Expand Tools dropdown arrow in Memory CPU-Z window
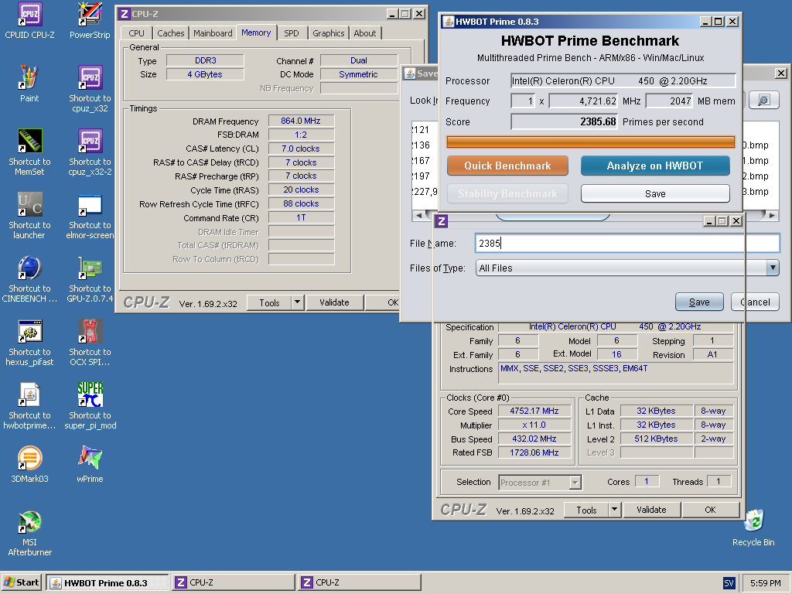This screenshot has width=792, height=594. pos(297,302)
